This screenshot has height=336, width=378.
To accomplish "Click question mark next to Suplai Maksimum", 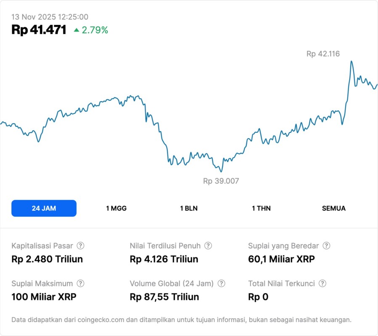I will [x=80, y=283].
